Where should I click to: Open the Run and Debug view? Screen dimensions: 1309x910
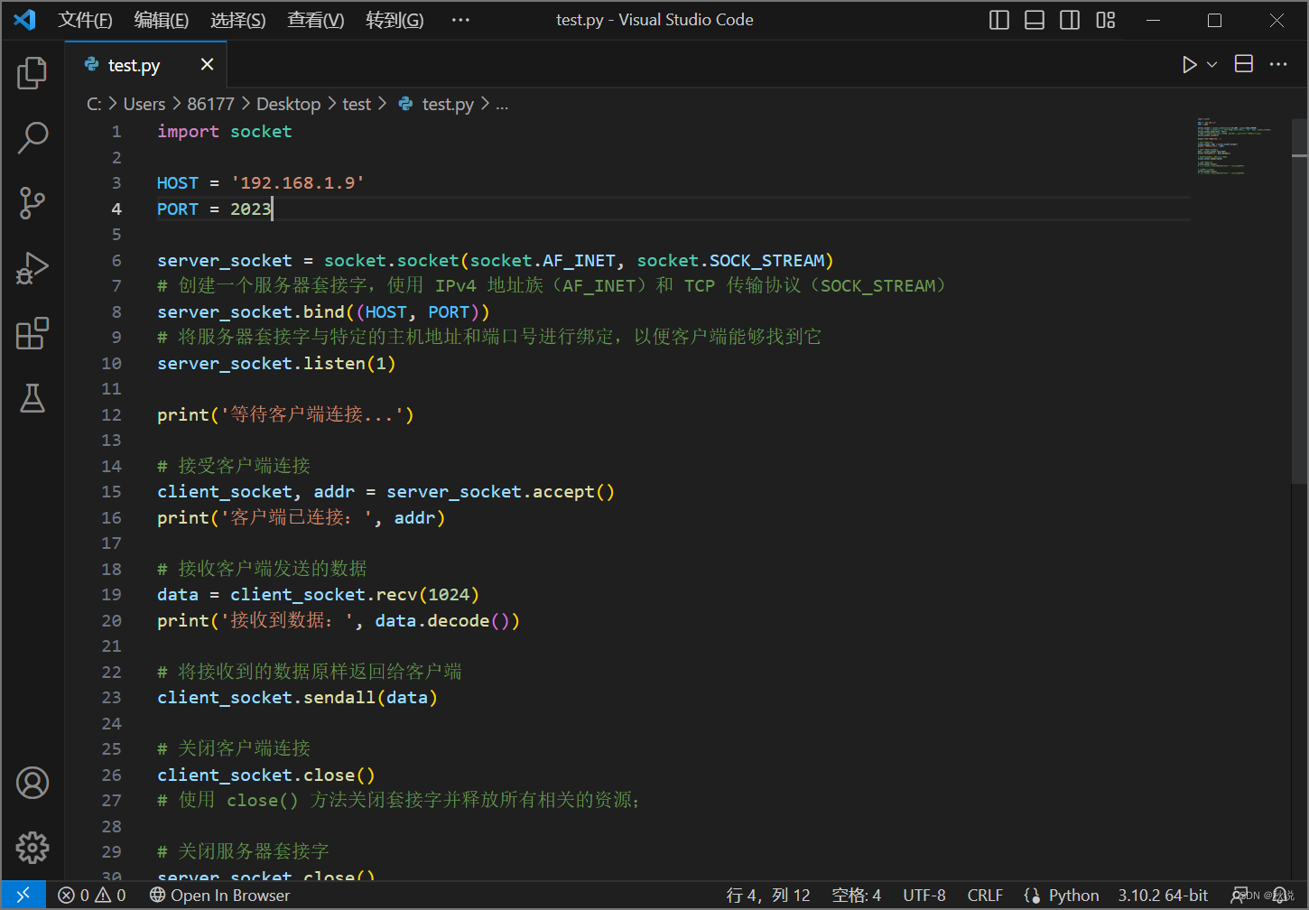[32, 268]
